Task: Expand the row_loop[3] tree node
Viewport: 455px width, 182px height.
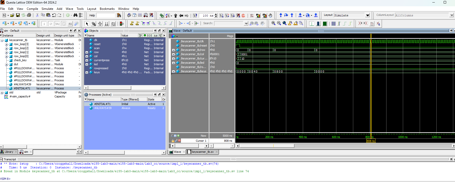Action: point(7,44)
